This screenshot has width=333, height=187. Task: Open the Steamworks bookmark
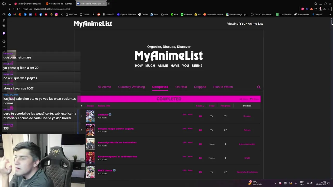click(302, 15)
